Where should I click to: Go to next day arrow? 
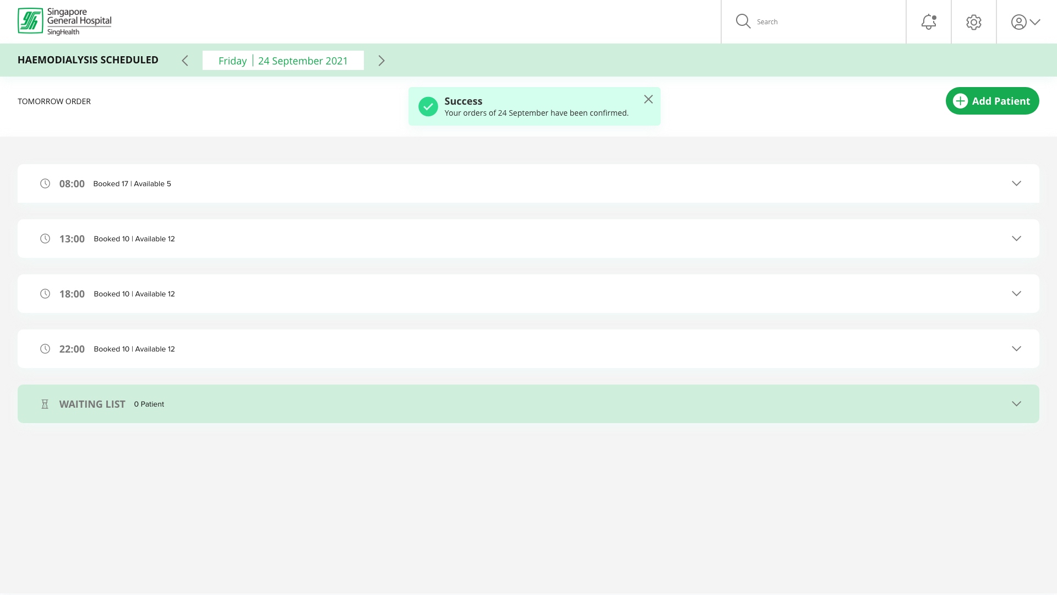[x=382, y=61]
